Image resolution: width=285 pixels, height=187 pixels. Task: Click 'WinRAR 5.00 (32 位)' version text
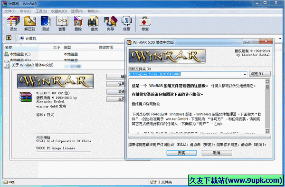point(53,93)
